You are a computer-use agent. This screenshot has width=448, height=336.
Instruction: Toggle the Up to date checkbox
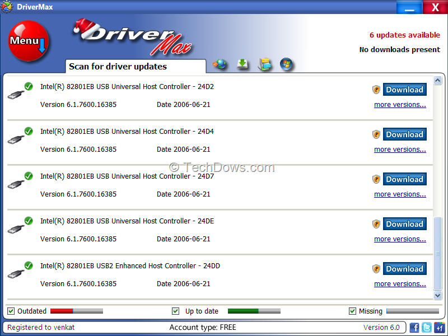coord(175,311)
